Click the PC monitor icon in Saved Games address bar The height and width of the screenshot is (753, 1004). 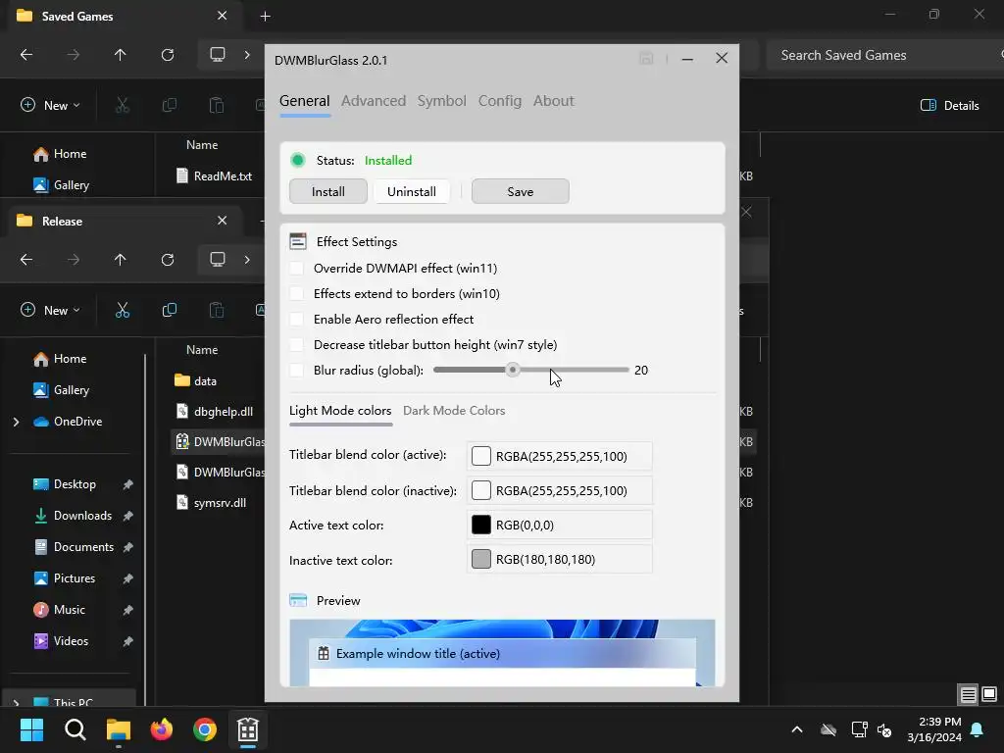(218, 55)
